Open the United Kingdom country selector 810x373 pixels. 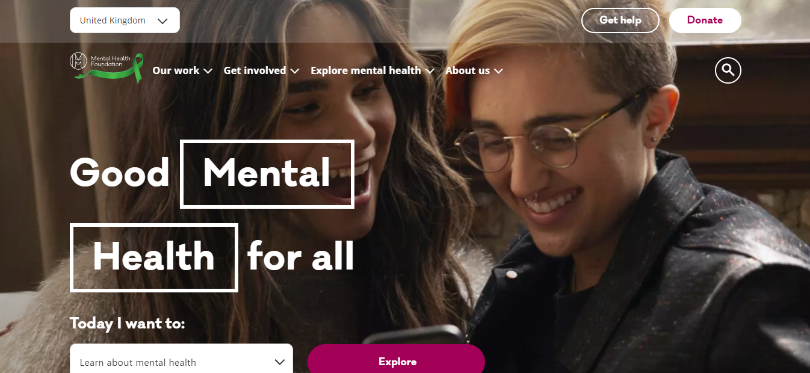click(x=125, y=20)
